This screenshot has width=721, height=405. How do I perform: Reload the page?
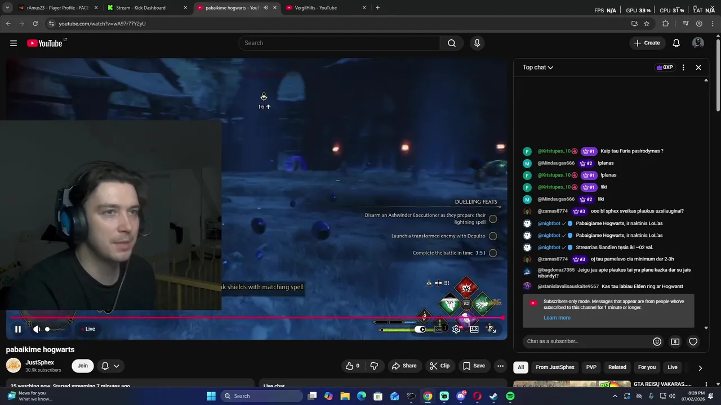(x=35, y=24)
